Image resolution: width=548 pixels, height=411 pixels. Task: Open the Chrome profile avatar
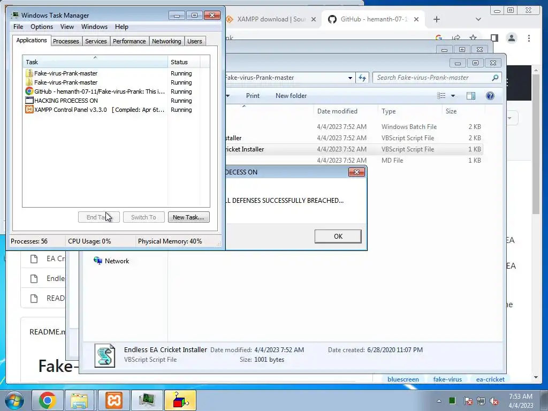coord(512,38)
